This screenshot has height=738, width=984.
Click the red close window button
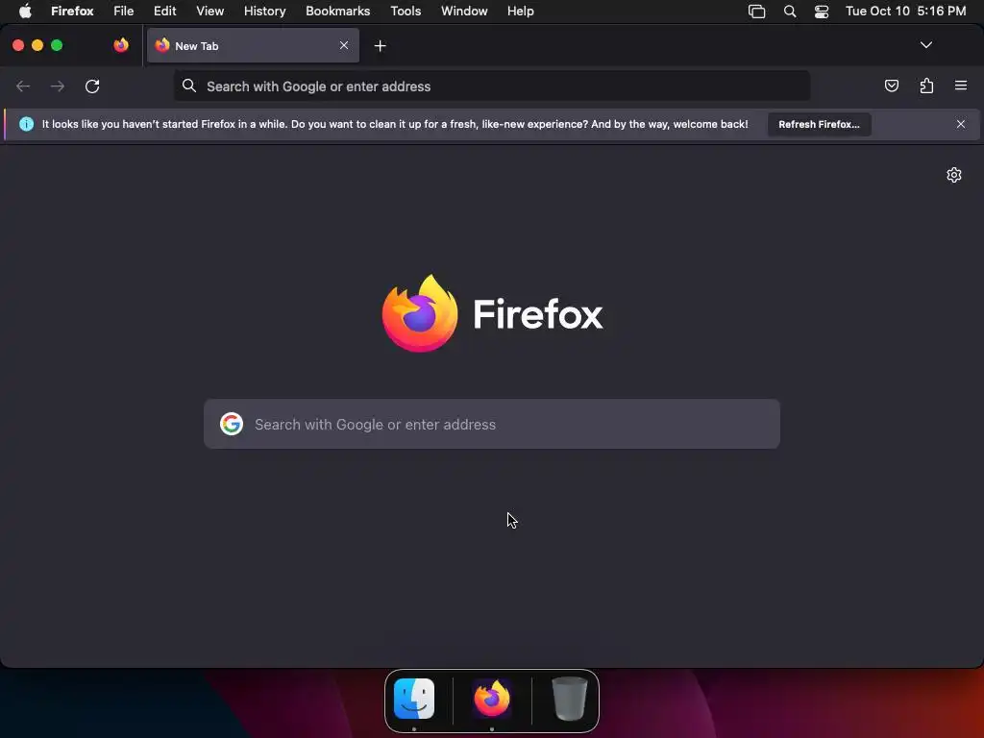[18, 45]
